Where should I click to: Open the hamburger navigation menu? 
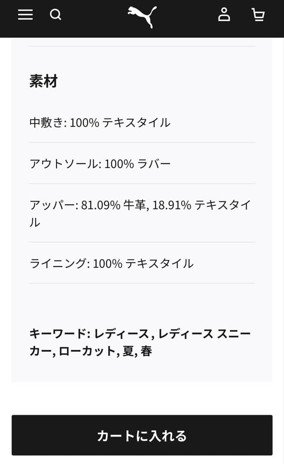[25, 14]
